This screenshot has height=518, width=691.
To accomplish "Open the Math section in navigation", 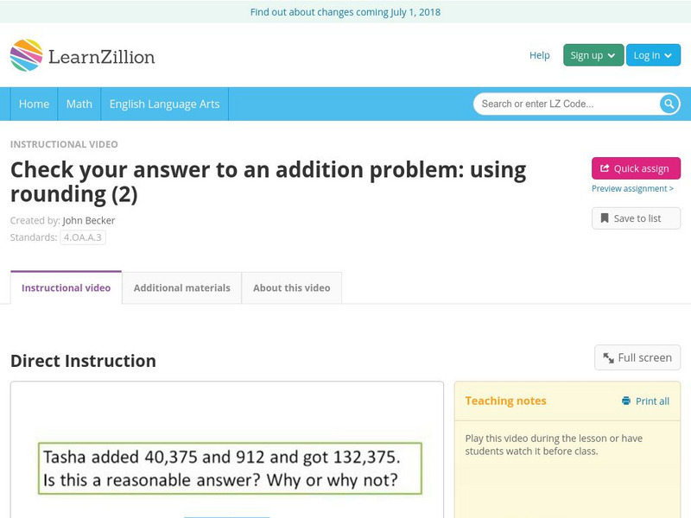I will click(x=79, y=104).
